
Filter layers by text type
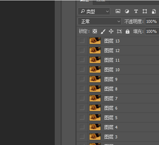click(136, 11)
